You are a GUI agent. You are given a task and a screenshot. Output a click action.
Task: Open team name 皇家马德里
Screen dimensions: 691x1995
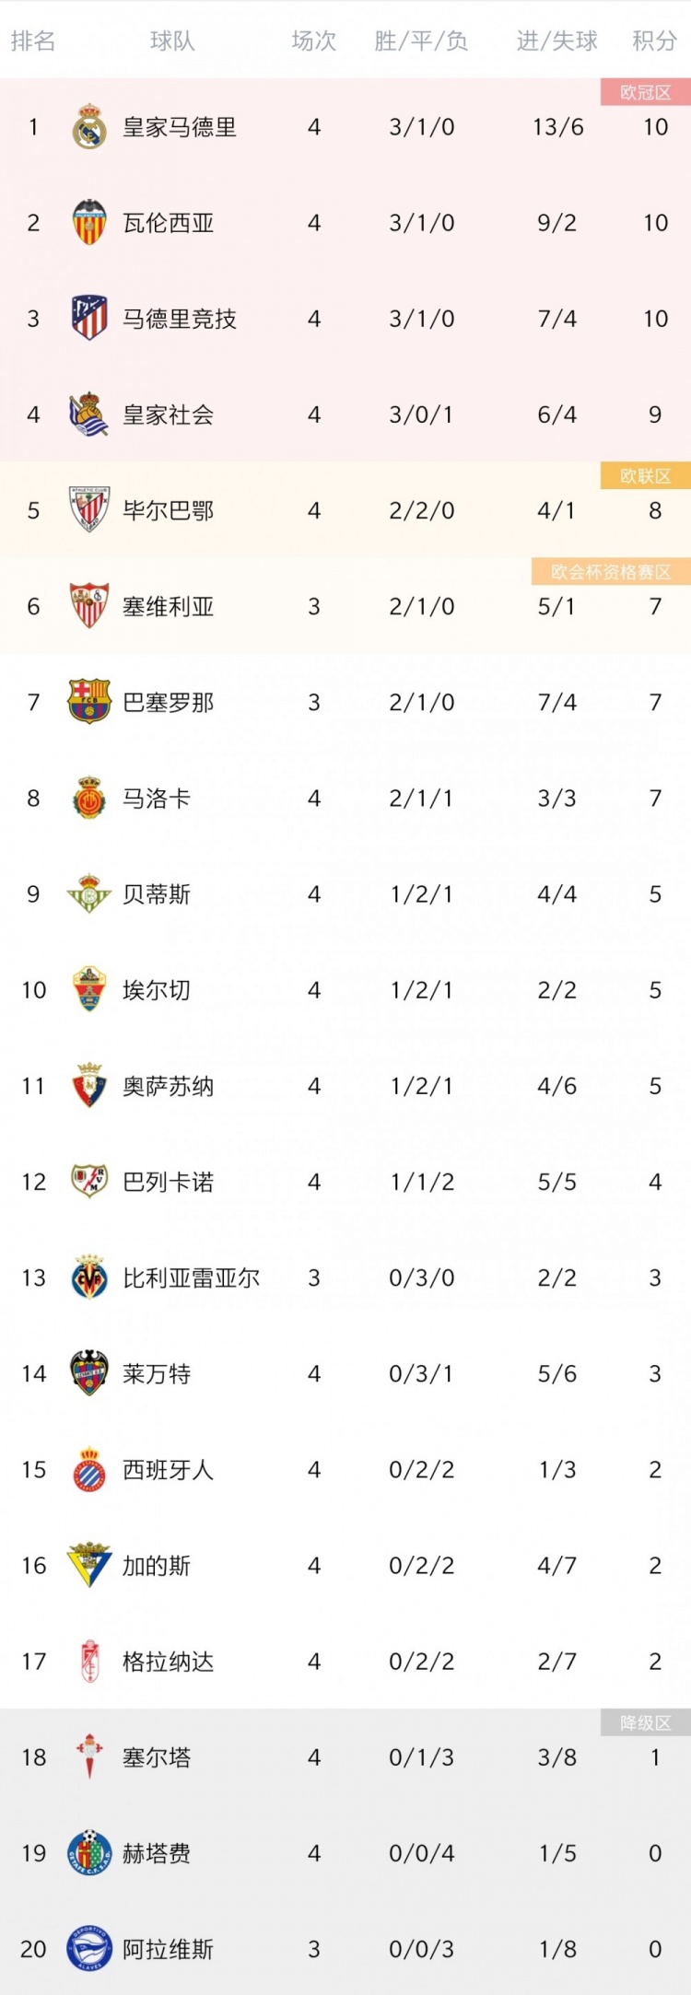(180, 127)
